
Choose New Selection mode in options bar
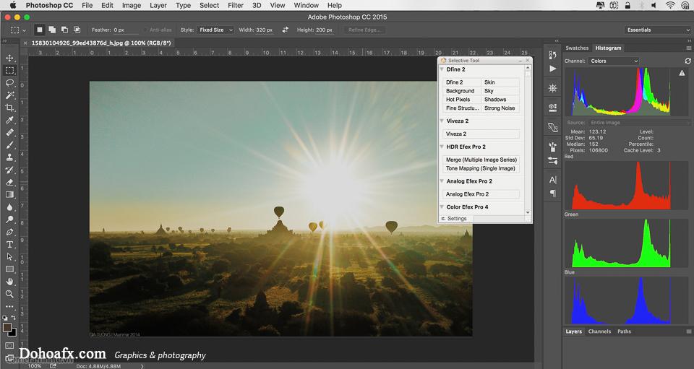(39, 30)
